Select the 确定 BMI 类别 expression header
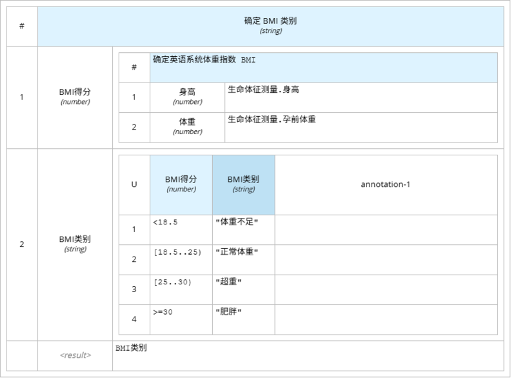Viewport: 516px width, 383px height. (270, 26)
